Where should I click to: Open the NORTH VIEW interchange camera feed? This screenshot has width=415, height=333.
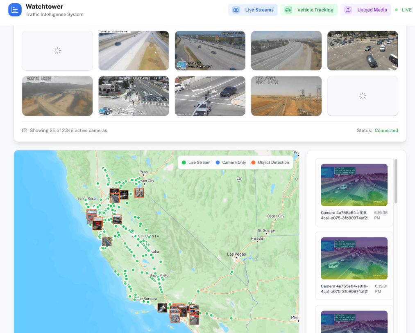(57, 96)
